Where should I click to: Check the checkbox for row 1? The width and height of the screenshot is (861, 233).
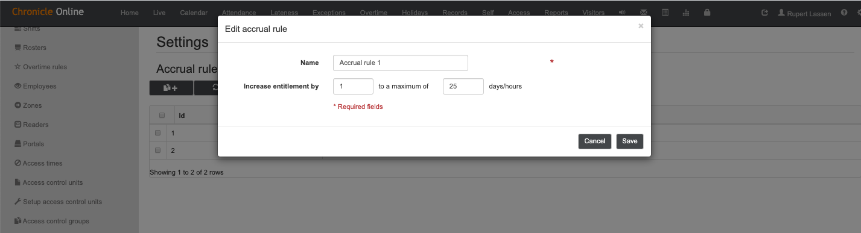158,132
